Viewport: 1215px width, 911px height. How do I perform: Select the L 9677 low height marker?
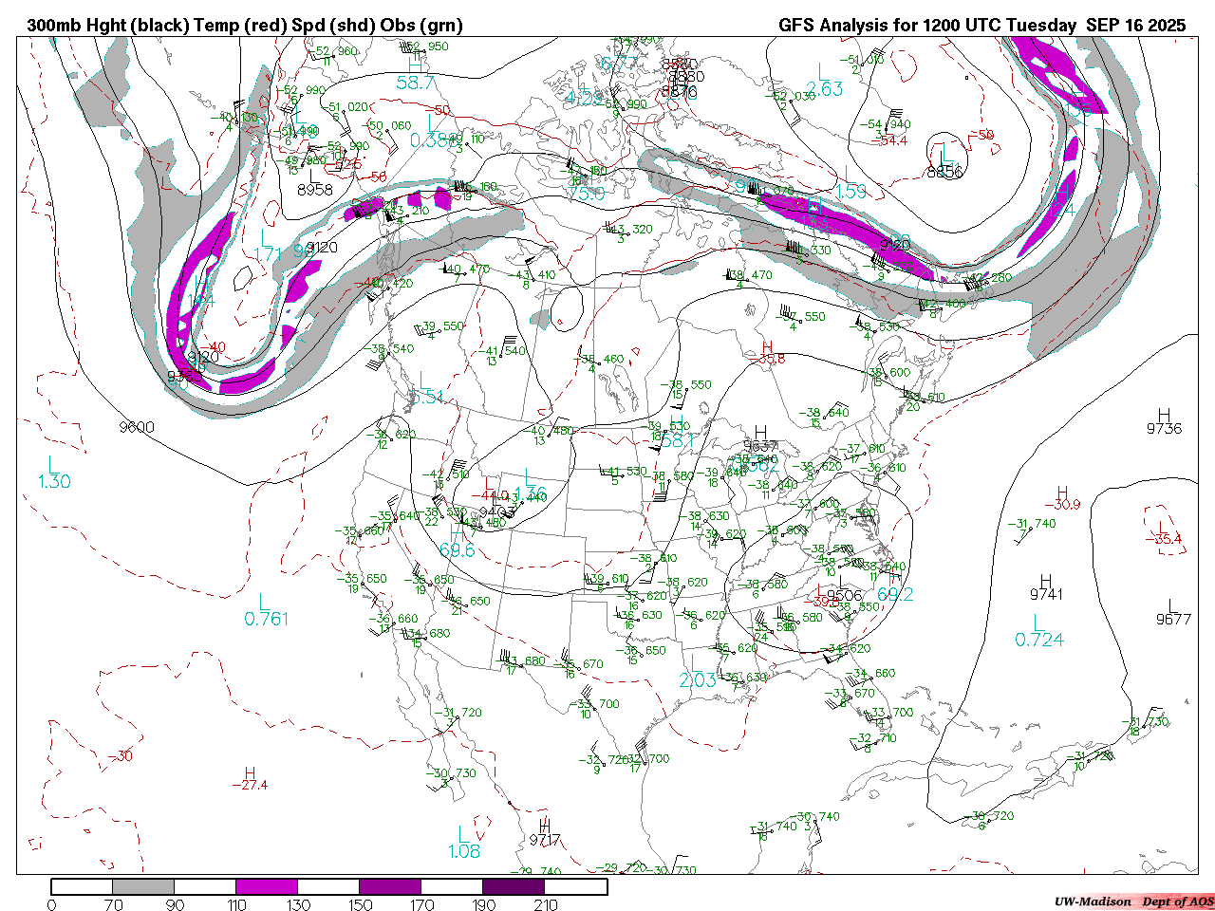(x=1173, y=613)
